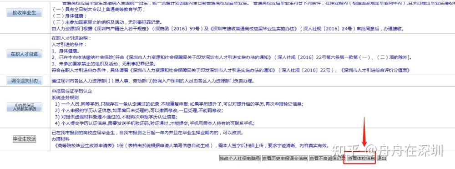Choose 申办居住证人员核实学历 button
Image resolution: width=455 pixels, height=169 pixels.
click(x=25, y=107)
